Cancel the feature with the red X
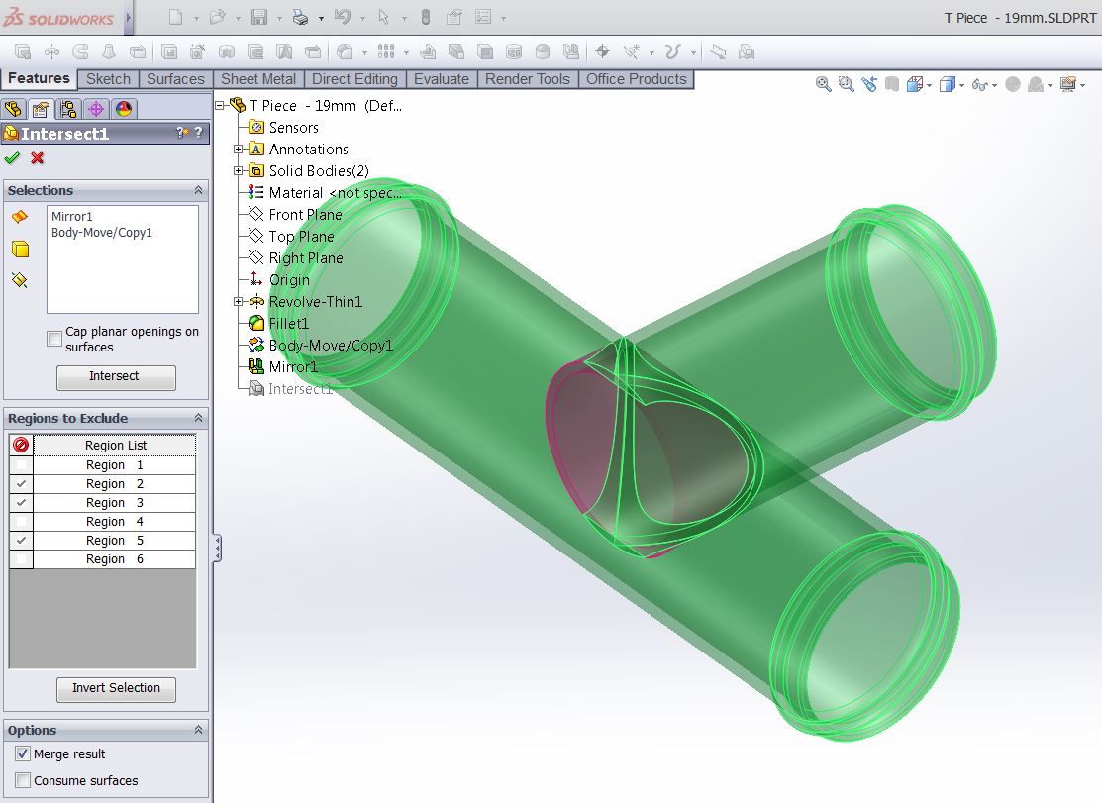Screen dimensions: 1102x803 pyautogui.click(x=38, y=158)
